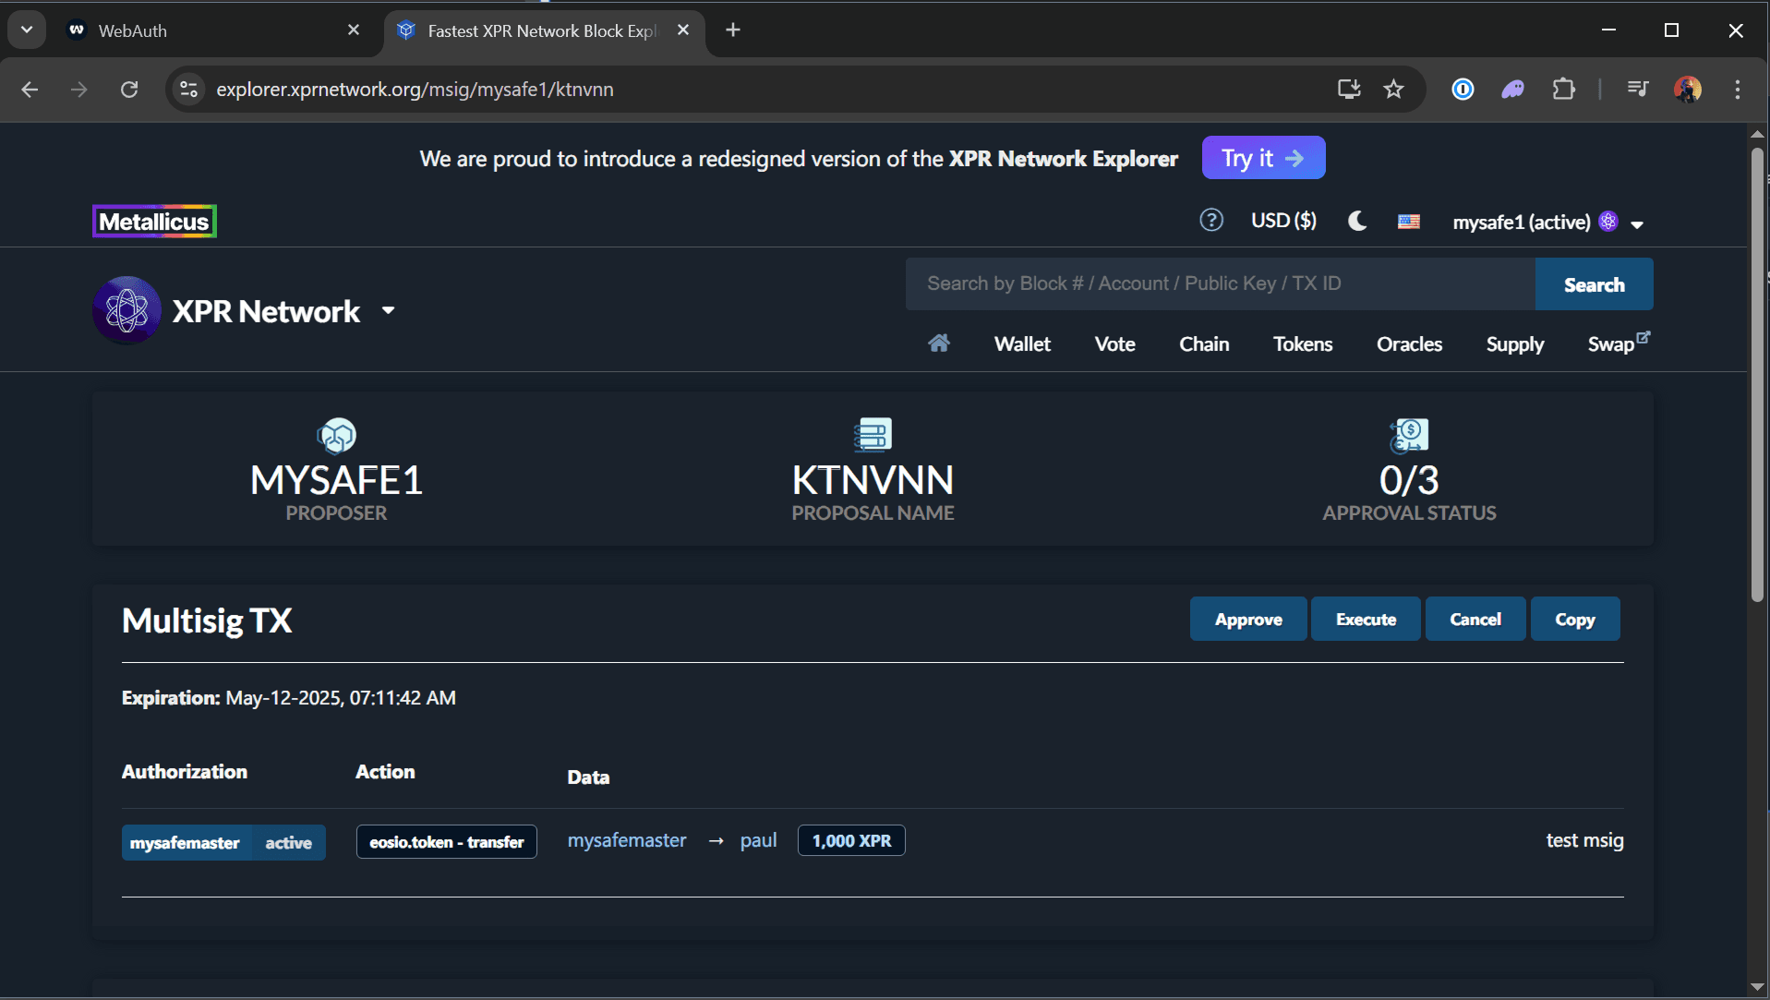The width and height of the screenshot is (1770, 1000).
Task: Reload the current page
Action: (129, 90)
